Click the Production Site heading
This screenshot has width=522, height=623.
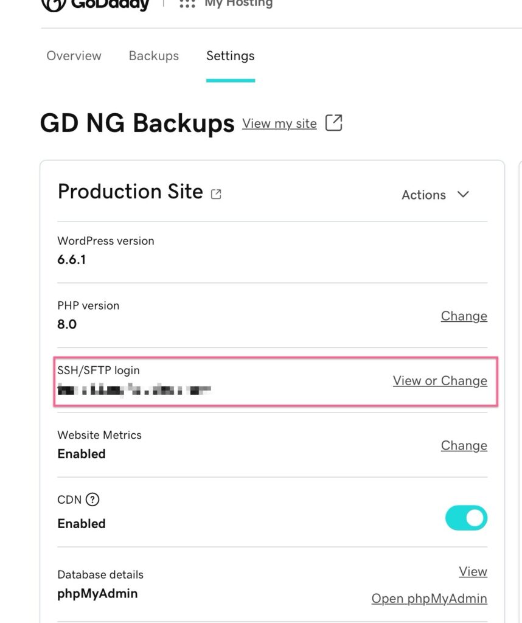coord(130,192)
